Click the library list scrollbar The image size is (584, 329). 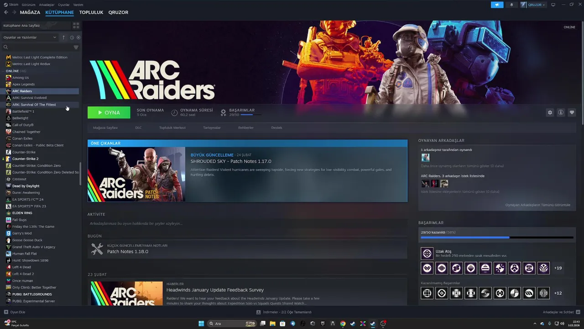[80, 174]
